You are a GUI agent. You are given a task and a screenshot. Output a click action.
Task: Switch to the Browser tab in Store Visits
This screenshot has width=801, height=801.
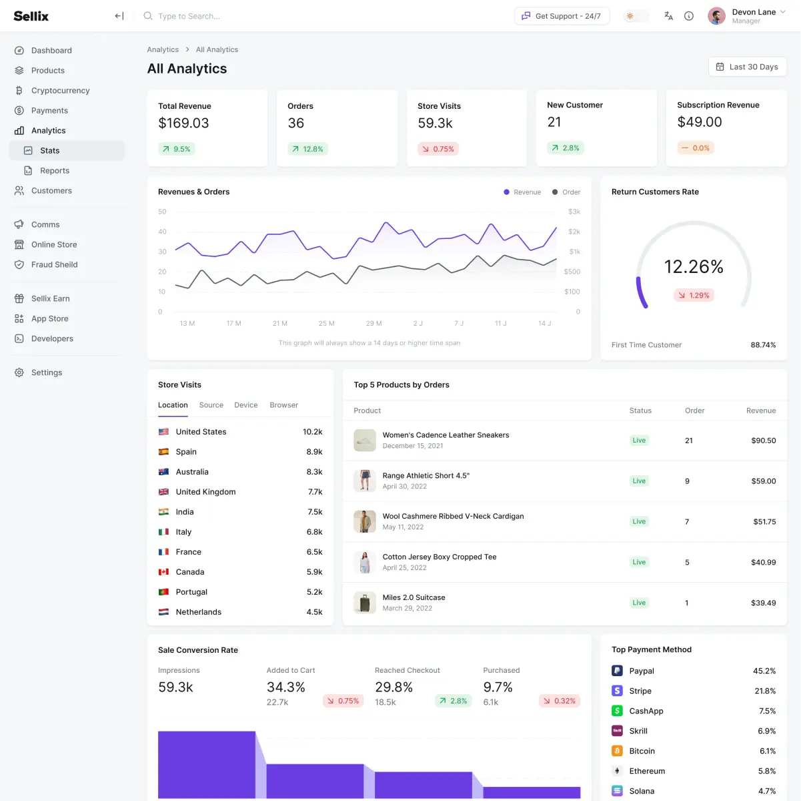283,405
